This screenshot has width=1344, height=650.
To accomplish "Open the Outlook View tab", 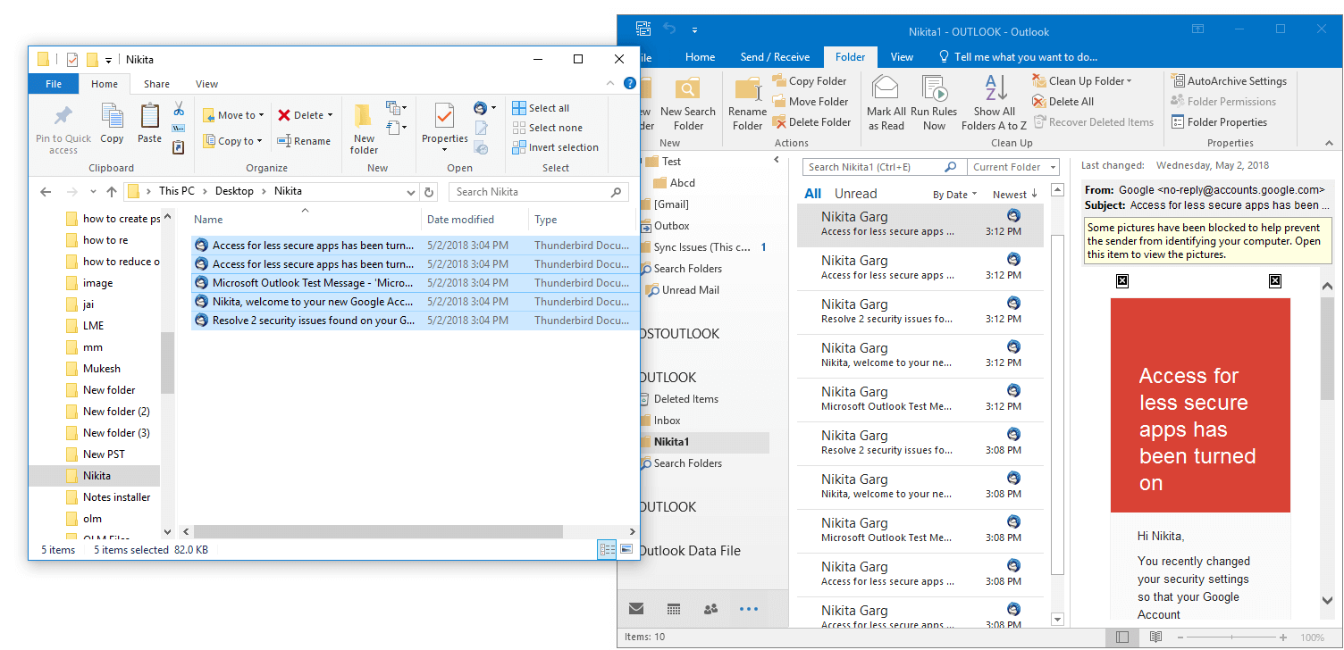I will pyautogui.click(x=903, y=57).
